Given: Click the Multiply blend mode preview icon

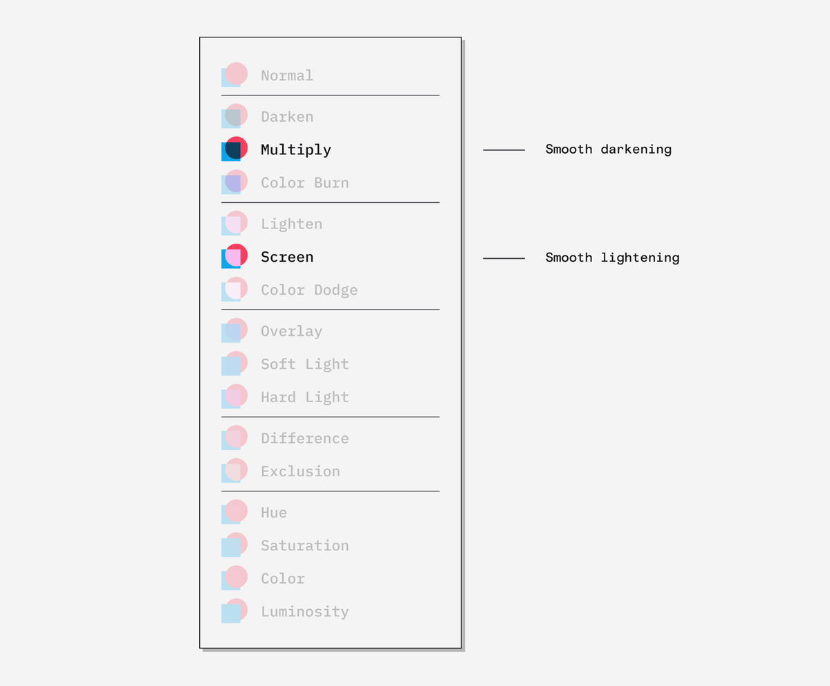Looking at the screenshot, I should (x=234, y=149).
